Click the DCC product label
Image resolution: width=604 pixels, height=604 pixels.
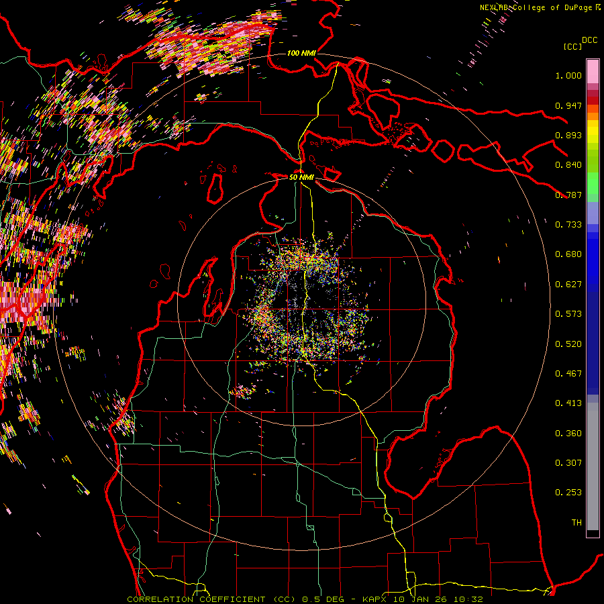(x=589, y=40)
